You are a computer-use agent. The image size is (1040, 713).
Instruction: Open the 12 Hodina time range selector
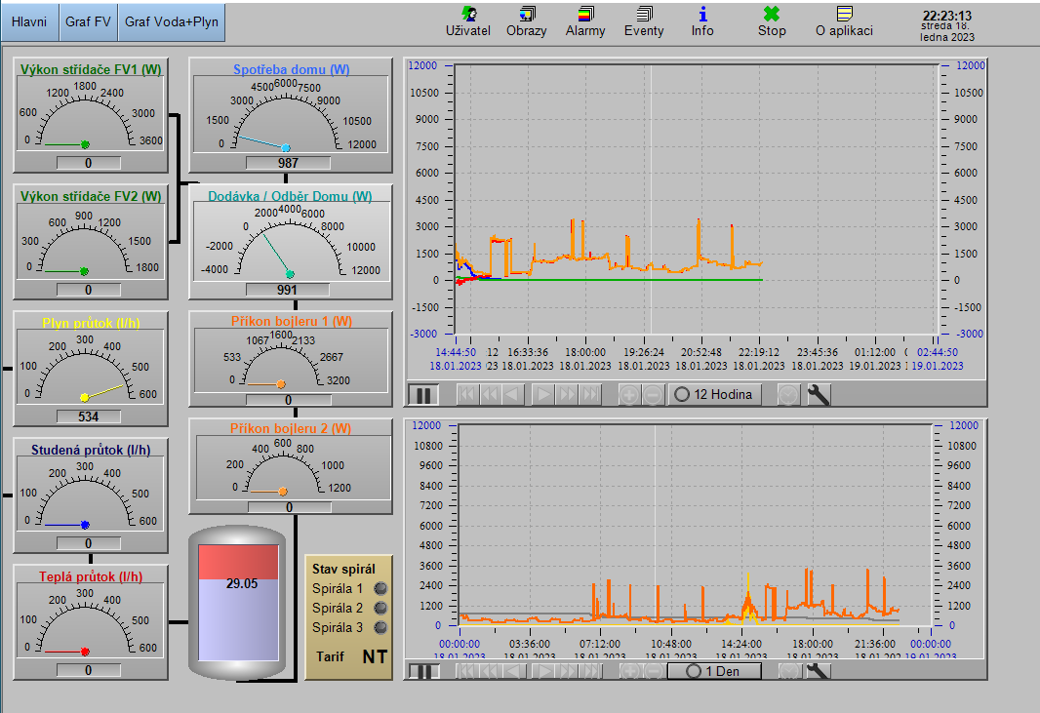coord(715,394)
